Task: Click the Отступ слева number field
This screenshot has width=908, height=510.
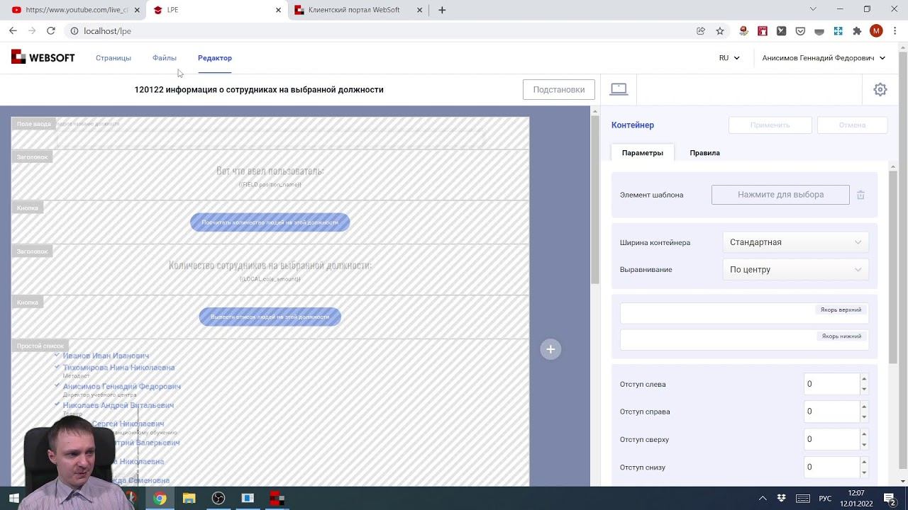Action: point(831,384)
